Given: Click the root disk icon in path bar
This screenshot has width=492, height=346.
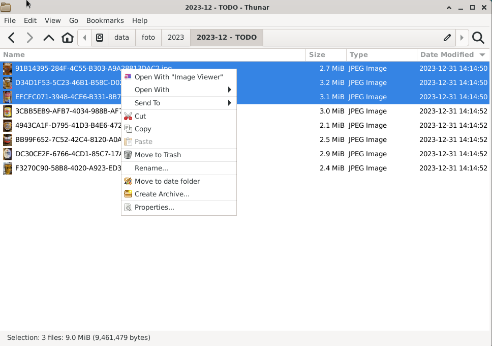Looking at the screenshot, I should 100,38.
